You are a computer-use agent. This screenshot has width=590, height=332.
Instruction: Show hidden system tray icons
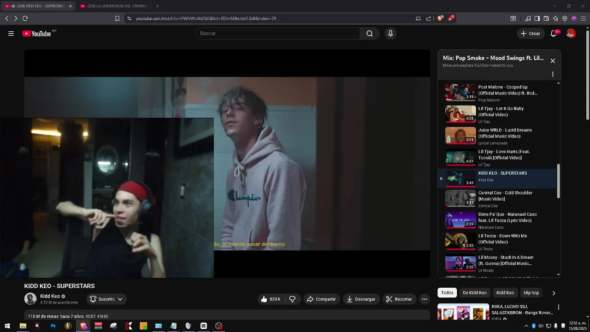pos(526,326)
